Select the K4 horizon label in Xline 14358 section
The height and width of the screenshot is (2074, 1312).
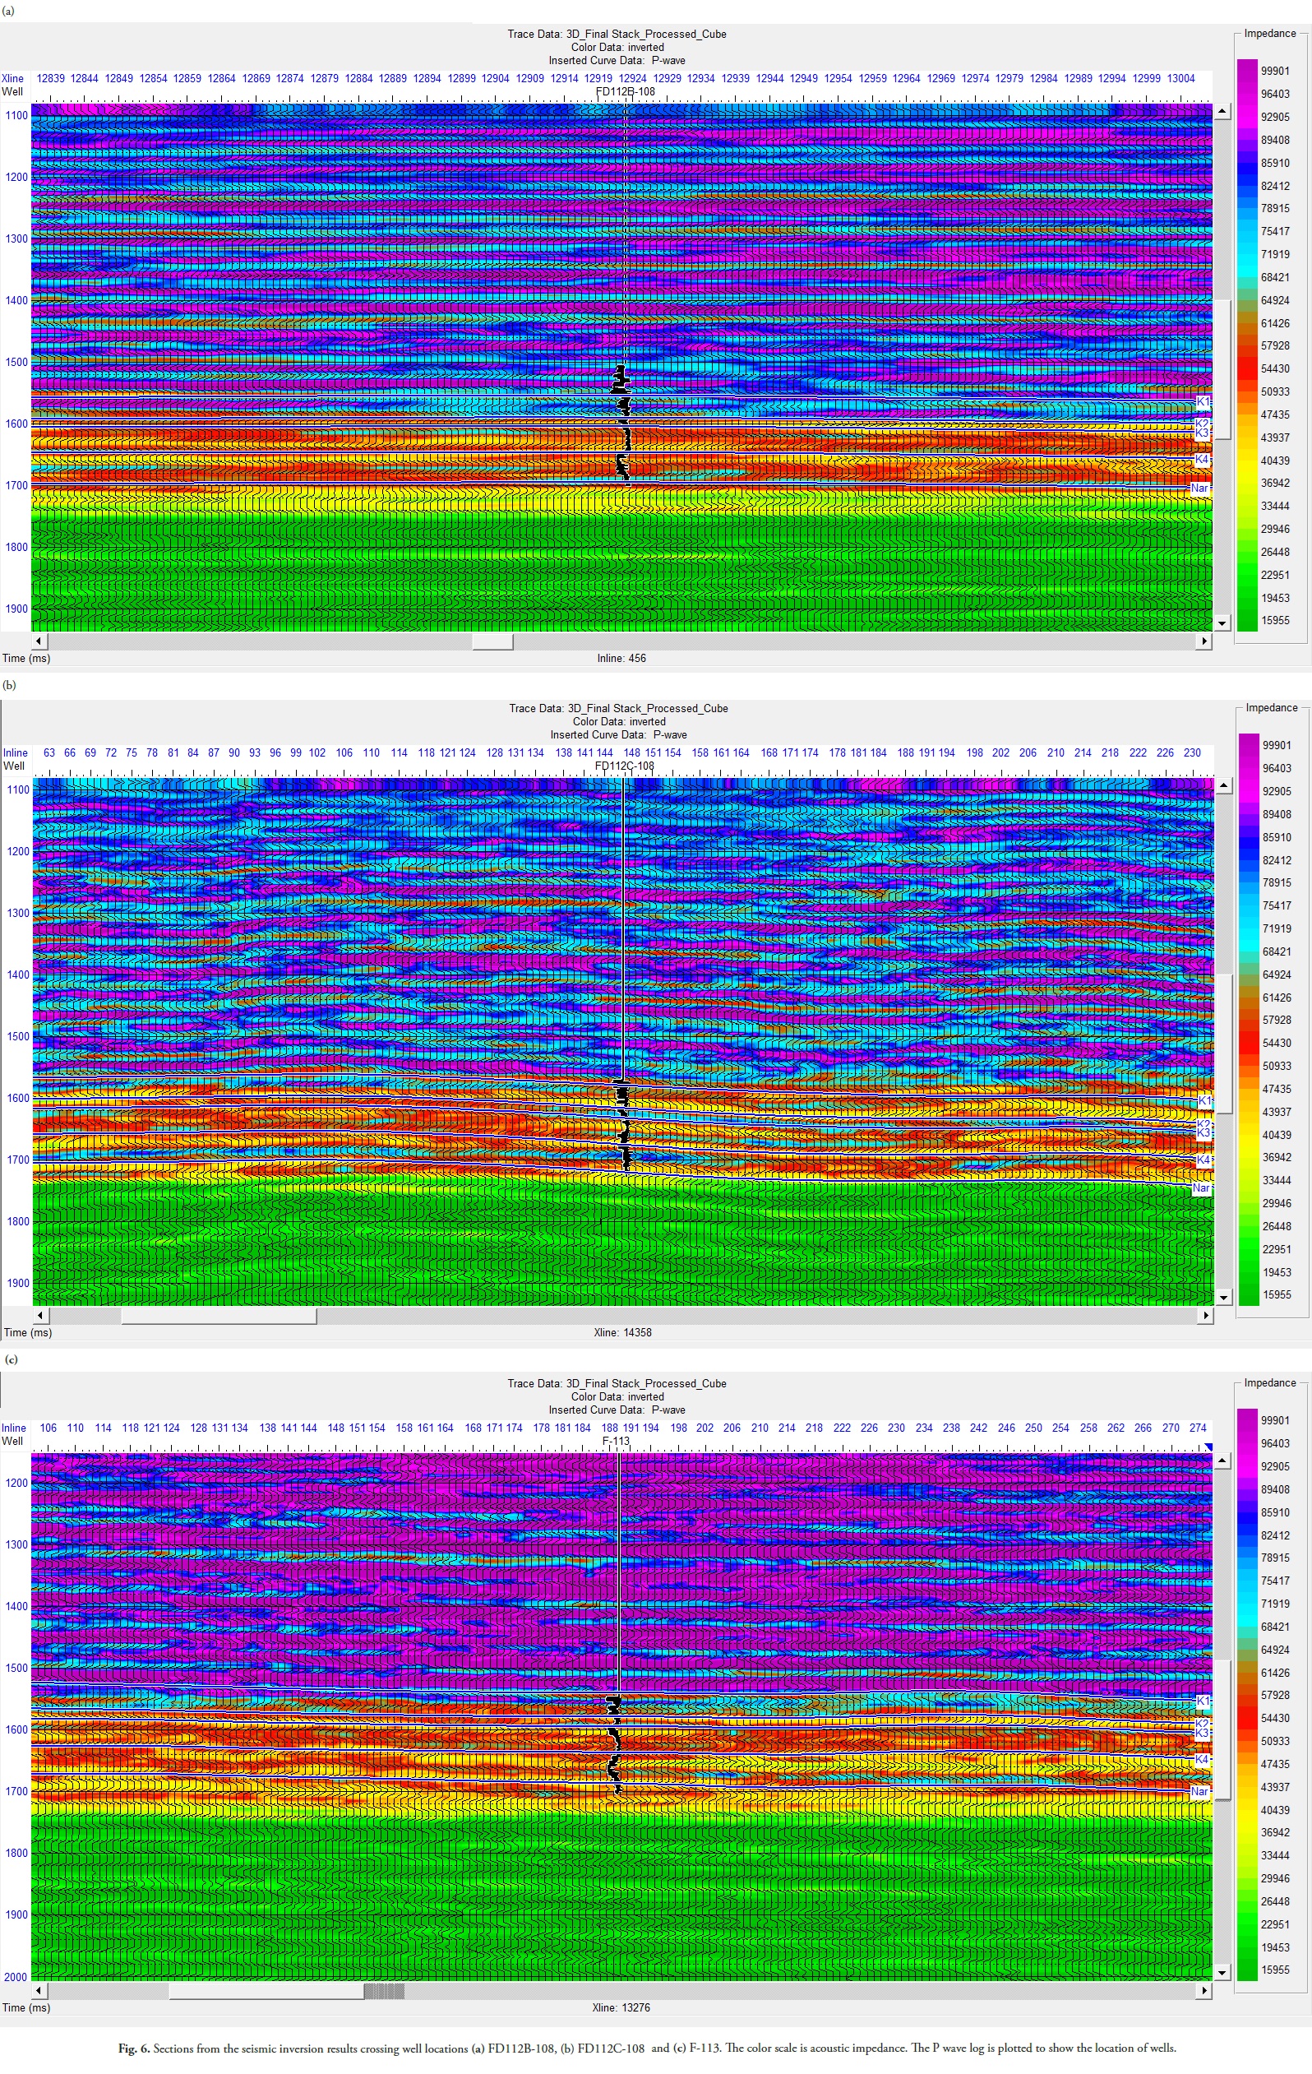[x=1203, y=1160]
